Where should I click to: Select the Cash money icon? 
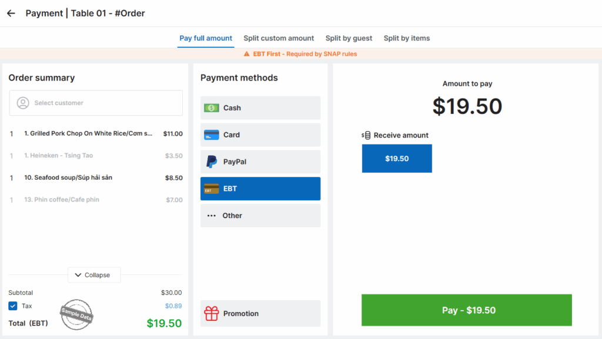pyautogui.click(x=211, y=108)
